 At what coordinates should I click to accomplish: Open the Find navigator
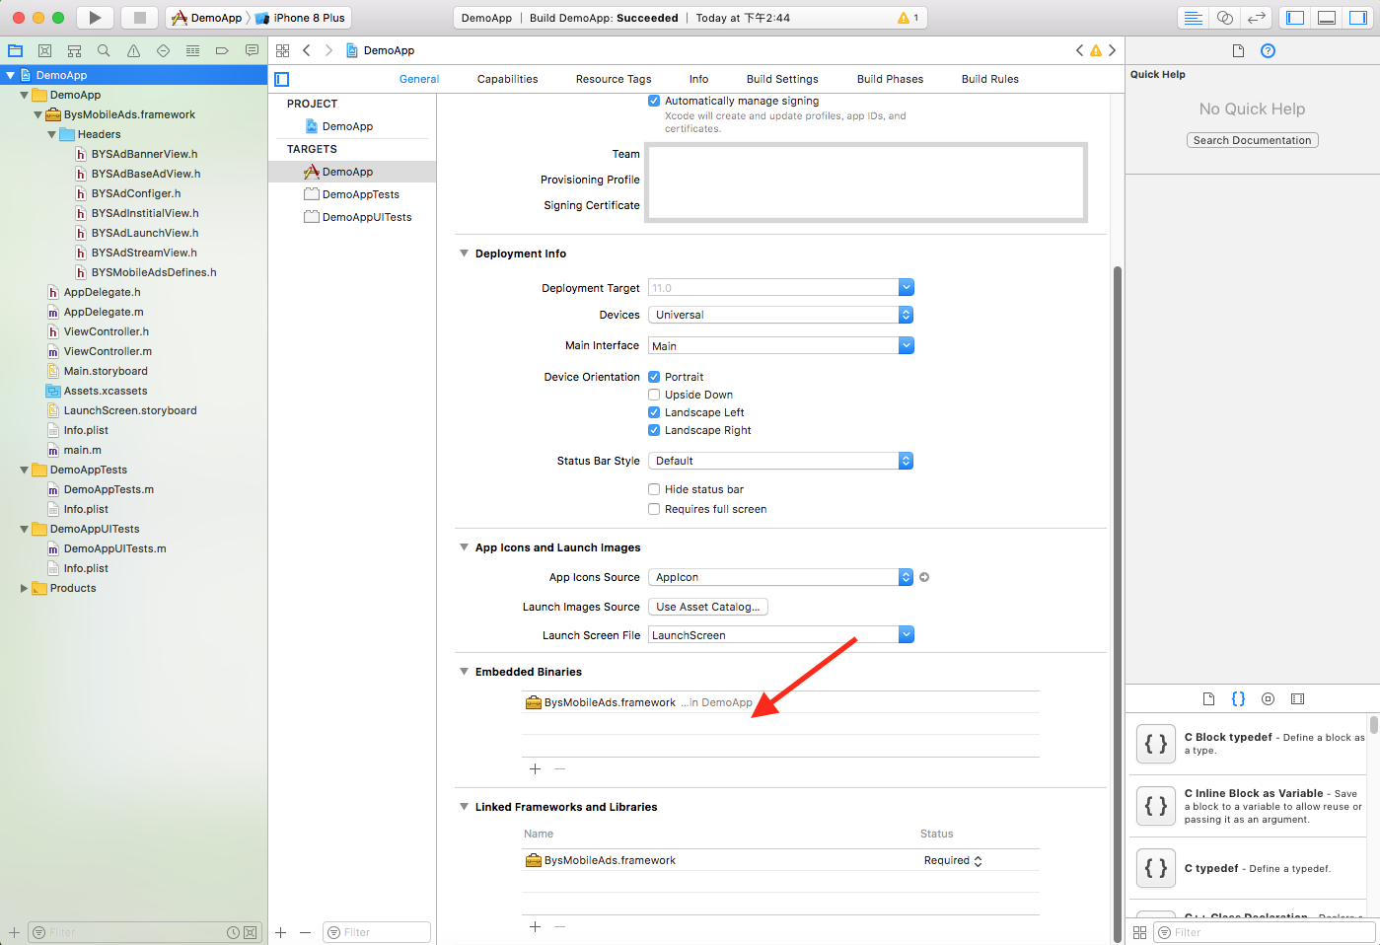click(104, 50)
